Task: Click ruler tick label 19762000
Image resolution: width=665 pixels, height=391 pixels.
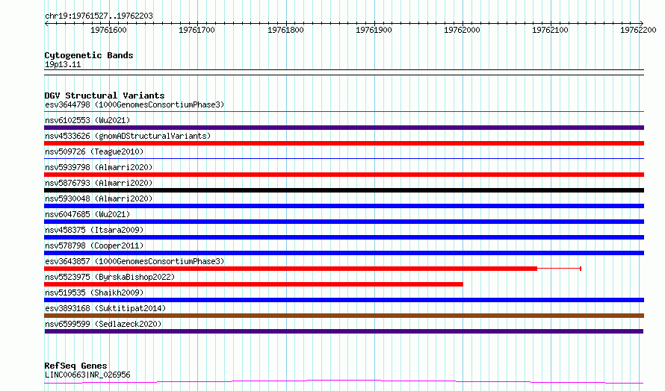Action: click(462, 30)
